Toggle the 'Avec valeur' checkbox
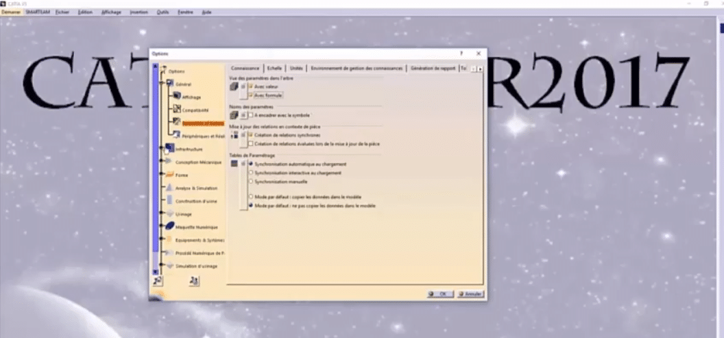 click(251, 86)
